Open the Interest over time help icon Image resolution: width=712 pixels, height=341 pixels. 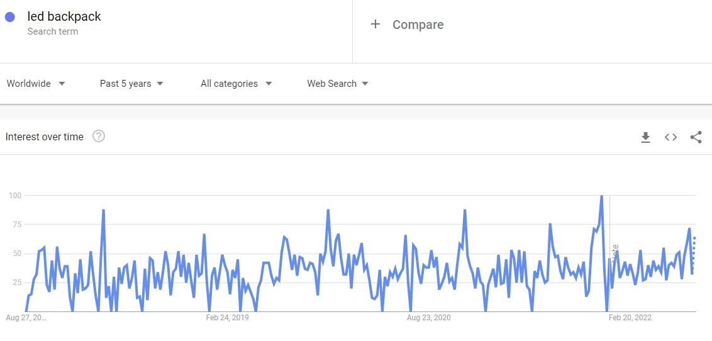pyautogui.click(x=99, y=137)
